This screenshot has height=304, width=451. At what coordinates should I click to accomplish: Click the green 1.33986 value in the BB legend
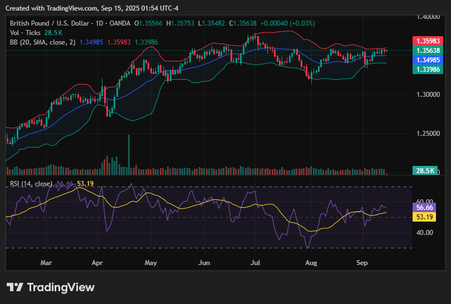tap(146, 42)
